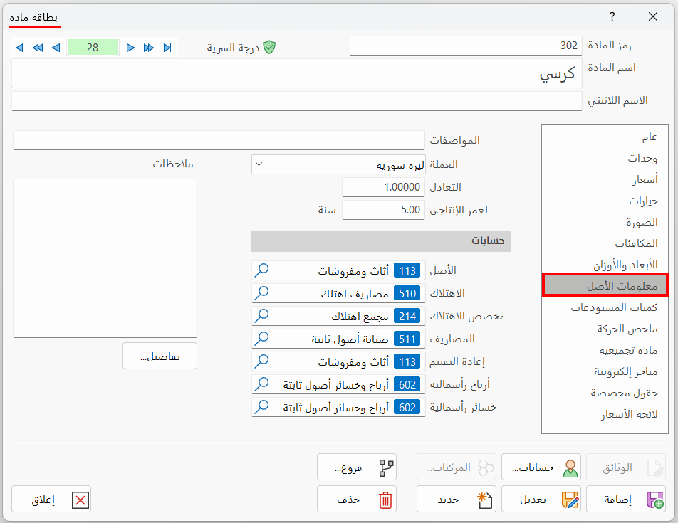Search account for الأصل field
The height and width of the screenshot is (523, 678).
pyautogui.click(x=261, y=270)
